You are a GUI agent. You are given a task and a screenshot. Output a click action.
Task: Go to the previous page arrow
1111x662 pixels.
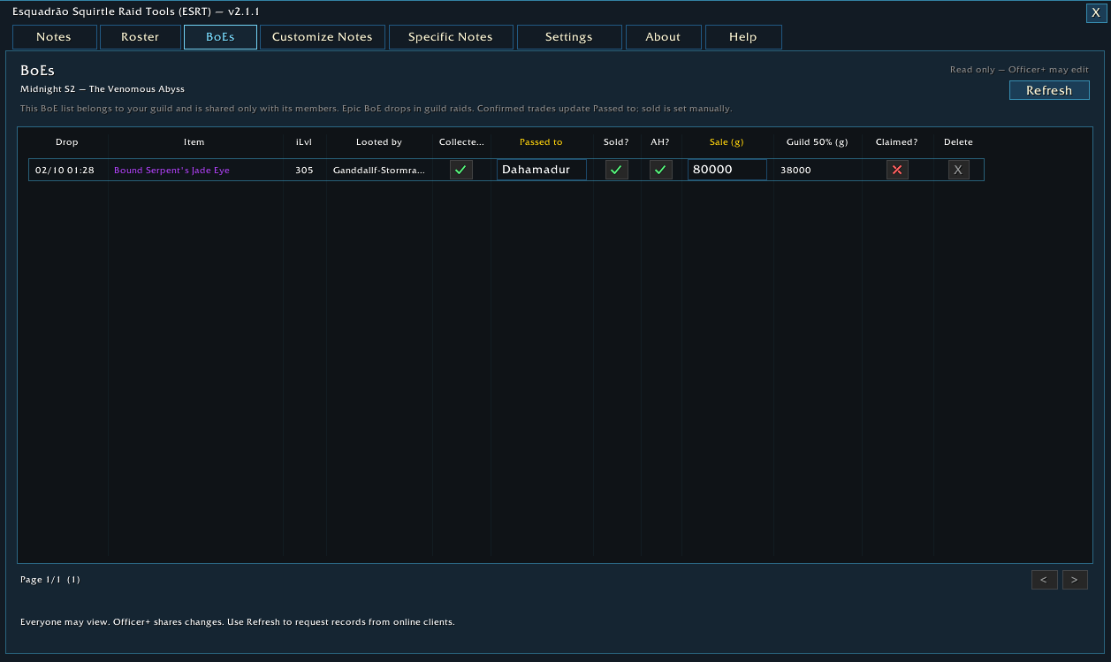point(1044,580)
